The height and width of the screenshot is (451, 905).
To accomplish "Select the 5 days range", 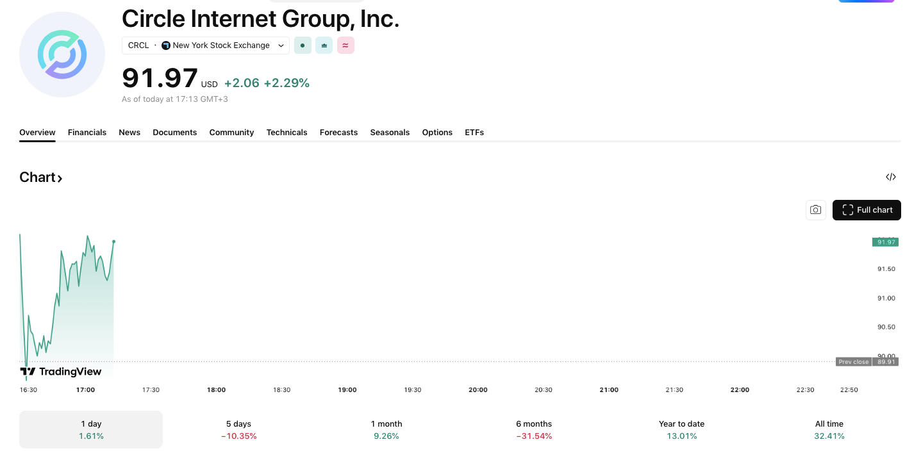I will 238,429.
